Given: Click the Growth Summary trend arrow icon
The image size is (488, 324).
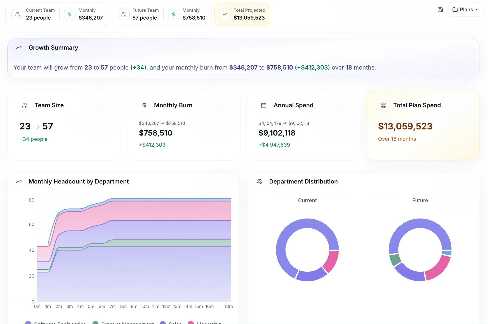Looking at the screenshot, I should [19, 48].
